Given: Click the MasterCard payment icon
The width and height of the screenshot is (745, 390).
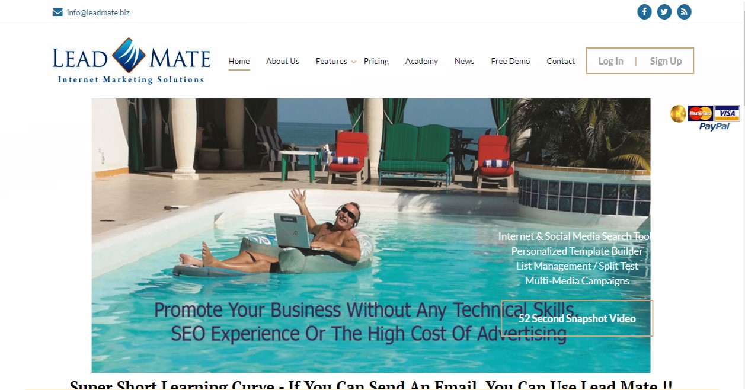Looking at the screenshot, I should pyautogui.click(x=701, y=113).
